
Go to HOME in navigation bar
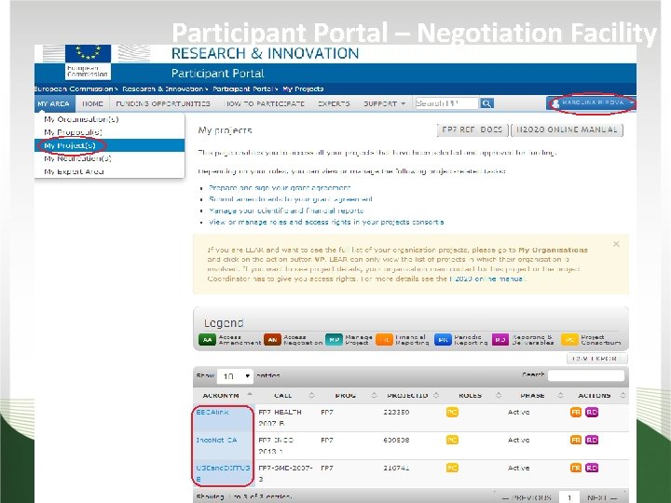(x=92, y=103)
